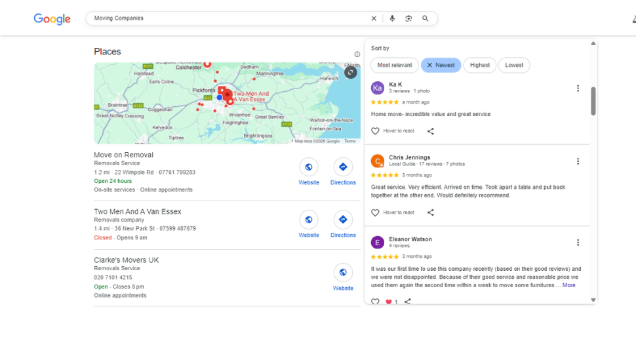636x339 pixels.
Task: Sort reviews by Lowest rating
Action: 514,65
